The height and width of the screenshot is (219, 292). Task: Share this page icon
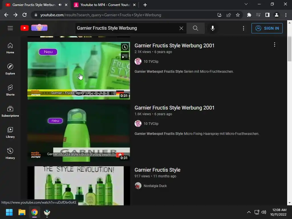pos(228,15)
